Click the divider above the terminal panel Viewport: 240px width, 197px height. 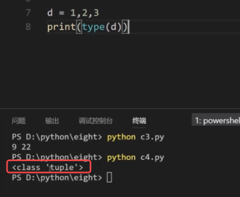tap(120, 109)
